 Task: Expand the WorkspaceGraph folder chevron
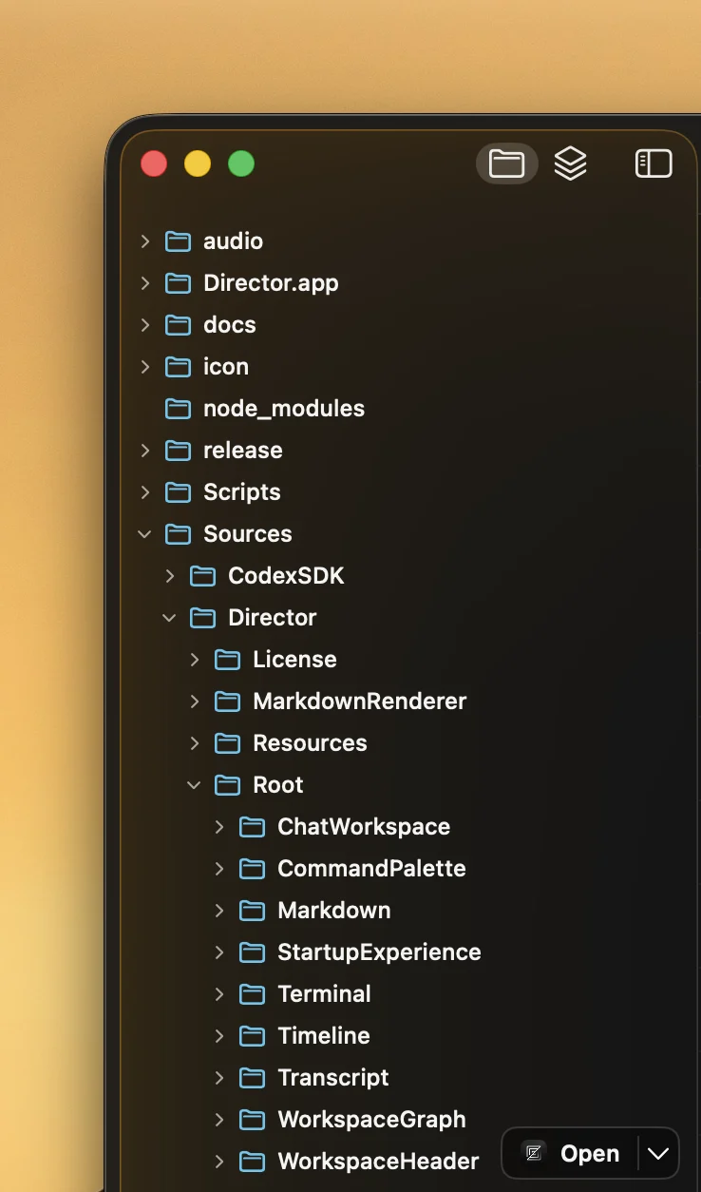[x=219, y=1120]
